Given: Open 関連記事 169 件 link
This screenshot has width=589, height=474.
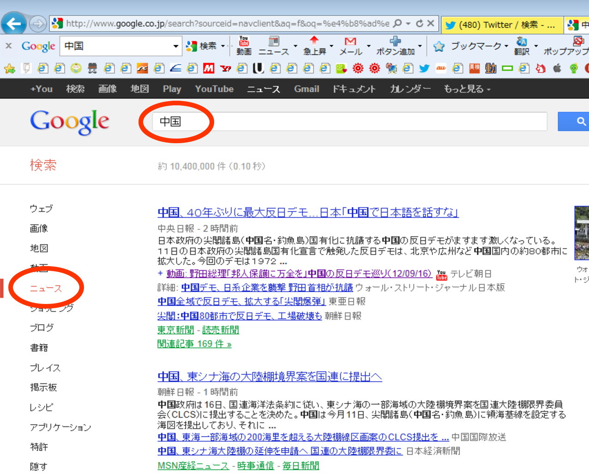Looking at the screenshot, I should pyautogui.click(x=194, y=344).
